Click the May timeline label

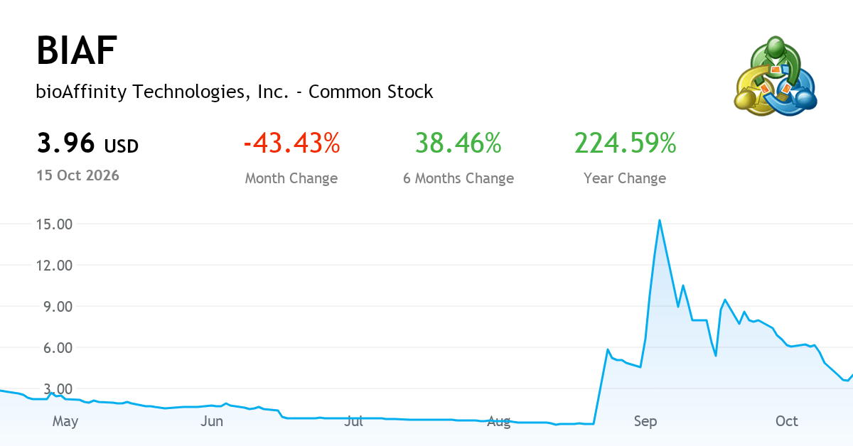65,422
